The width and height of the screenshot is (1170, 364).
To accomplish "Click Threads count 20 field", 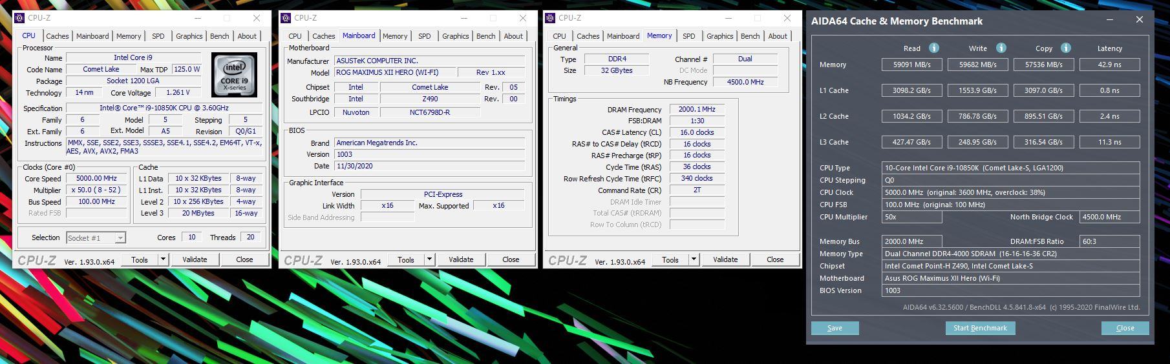I will [251, 237].
